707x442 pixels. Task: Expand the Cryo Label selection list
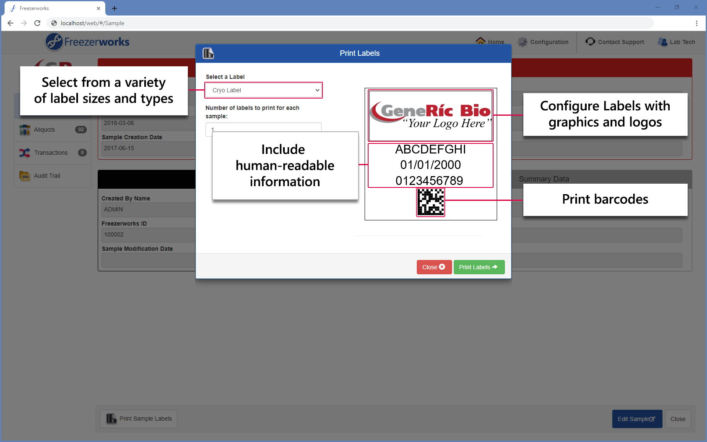click(x=317, y=90)
